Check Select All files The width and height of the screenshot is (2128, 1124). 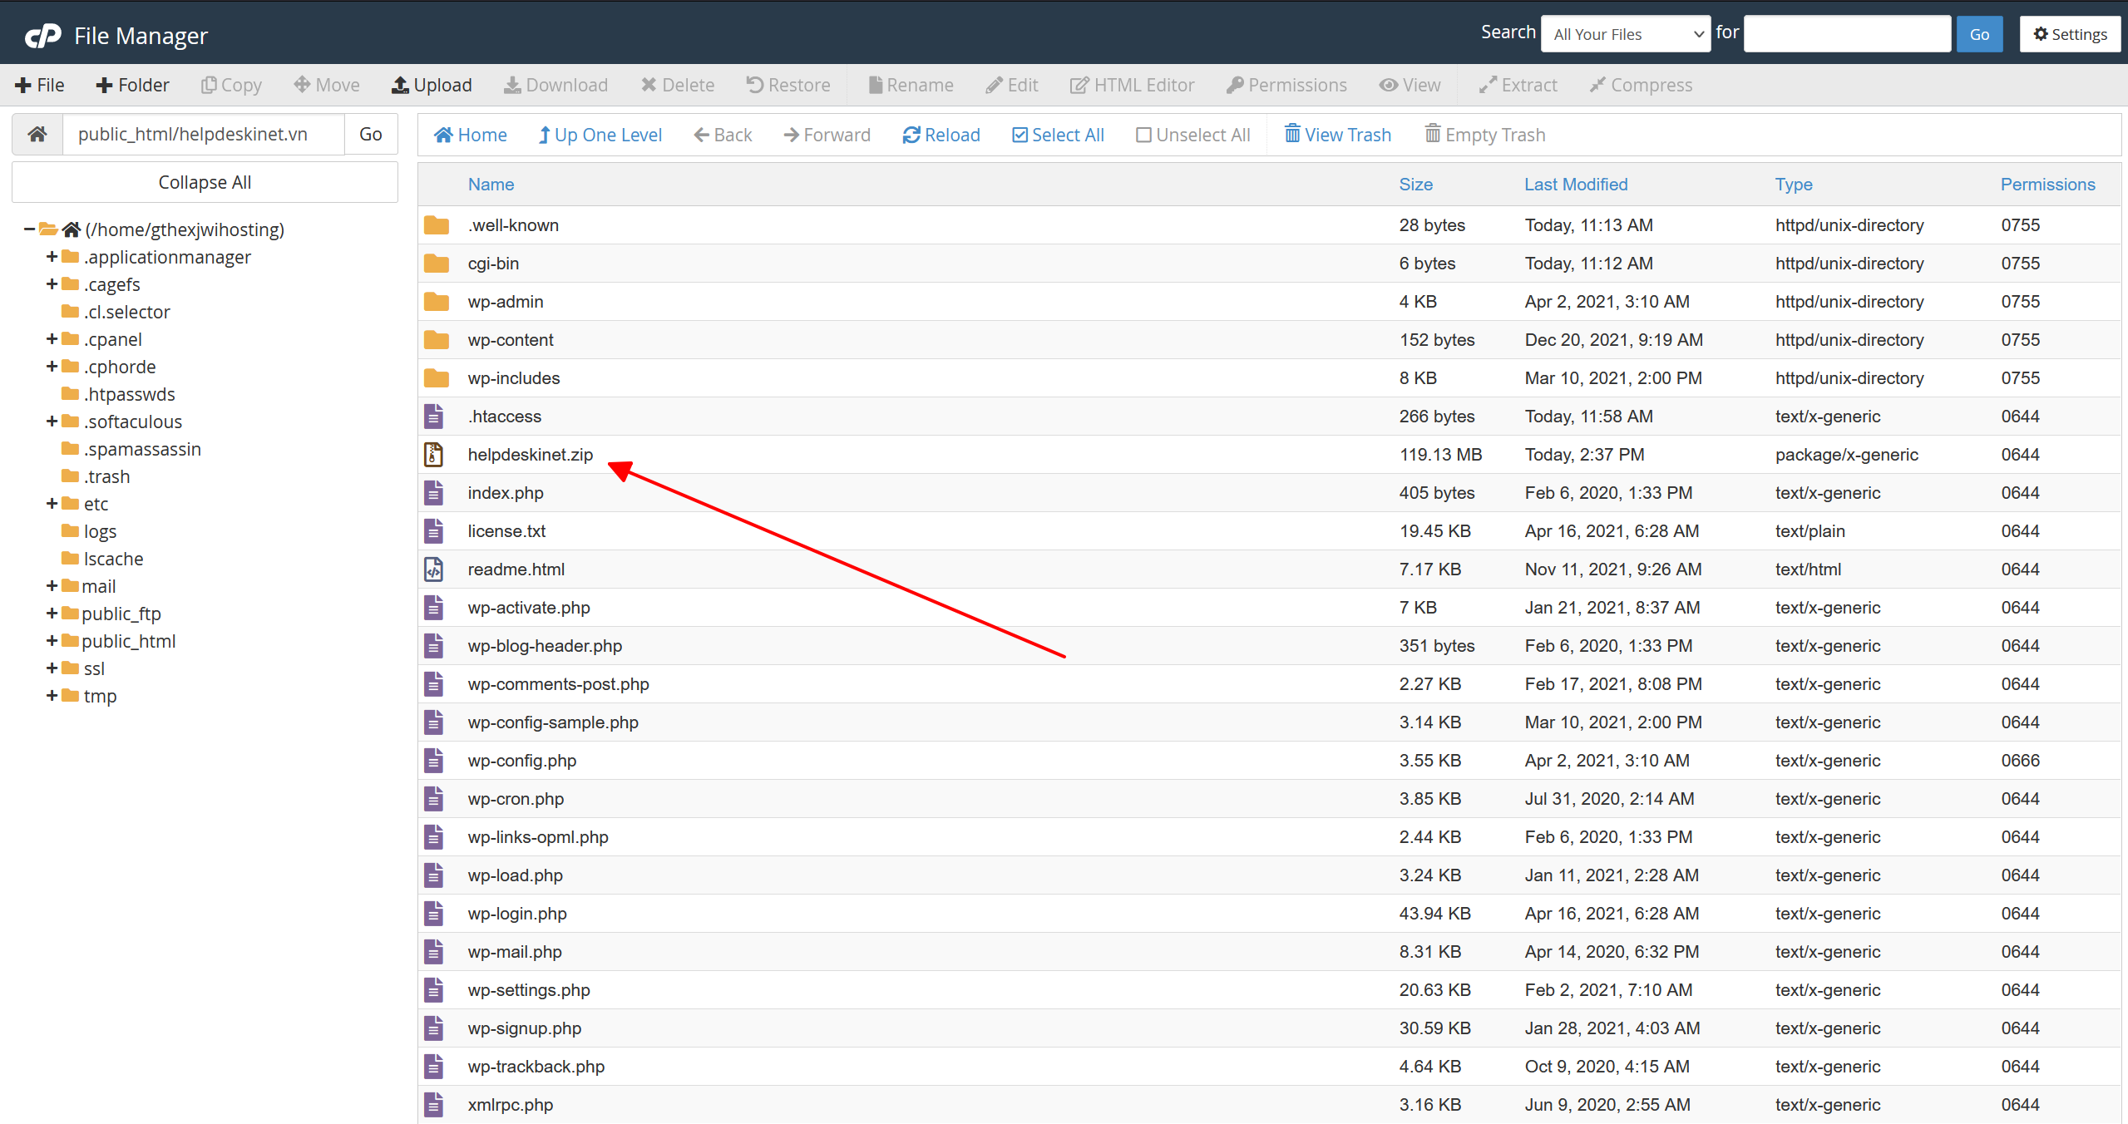click(1058, 135)
